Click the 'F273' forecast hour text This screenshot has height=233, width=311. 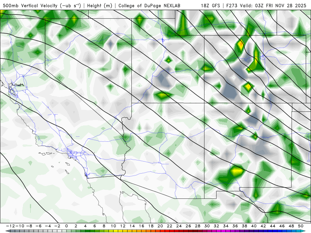pyautogui.click(x=232, y=5)
